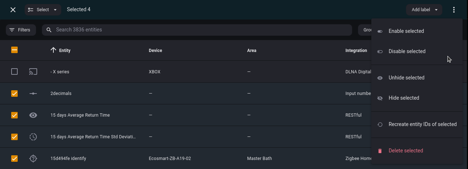Uncheck the 15d494fe identify checkbox
Viewport: 468px width, 169px height.
point(14,159)
